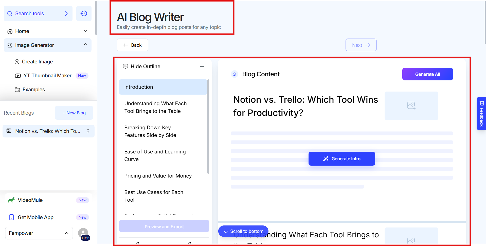This screenshot has width=486, height=246.
Task: Click the Hide Outline document icon
Action: (125, 66)
